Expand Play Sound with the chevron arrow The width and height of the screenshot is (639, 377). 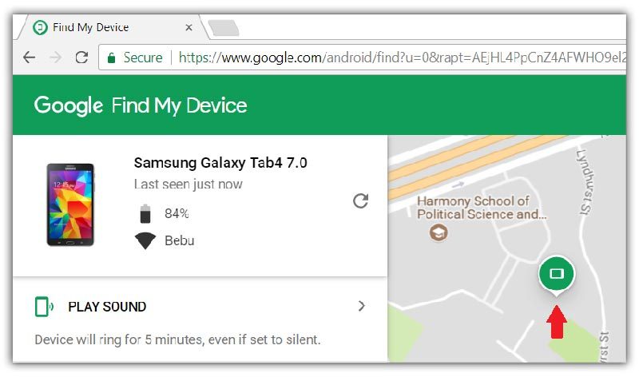[x=362, y=306]
